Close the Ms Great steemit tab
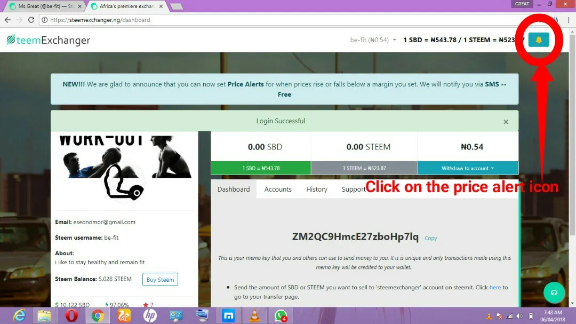 (79, 6)
